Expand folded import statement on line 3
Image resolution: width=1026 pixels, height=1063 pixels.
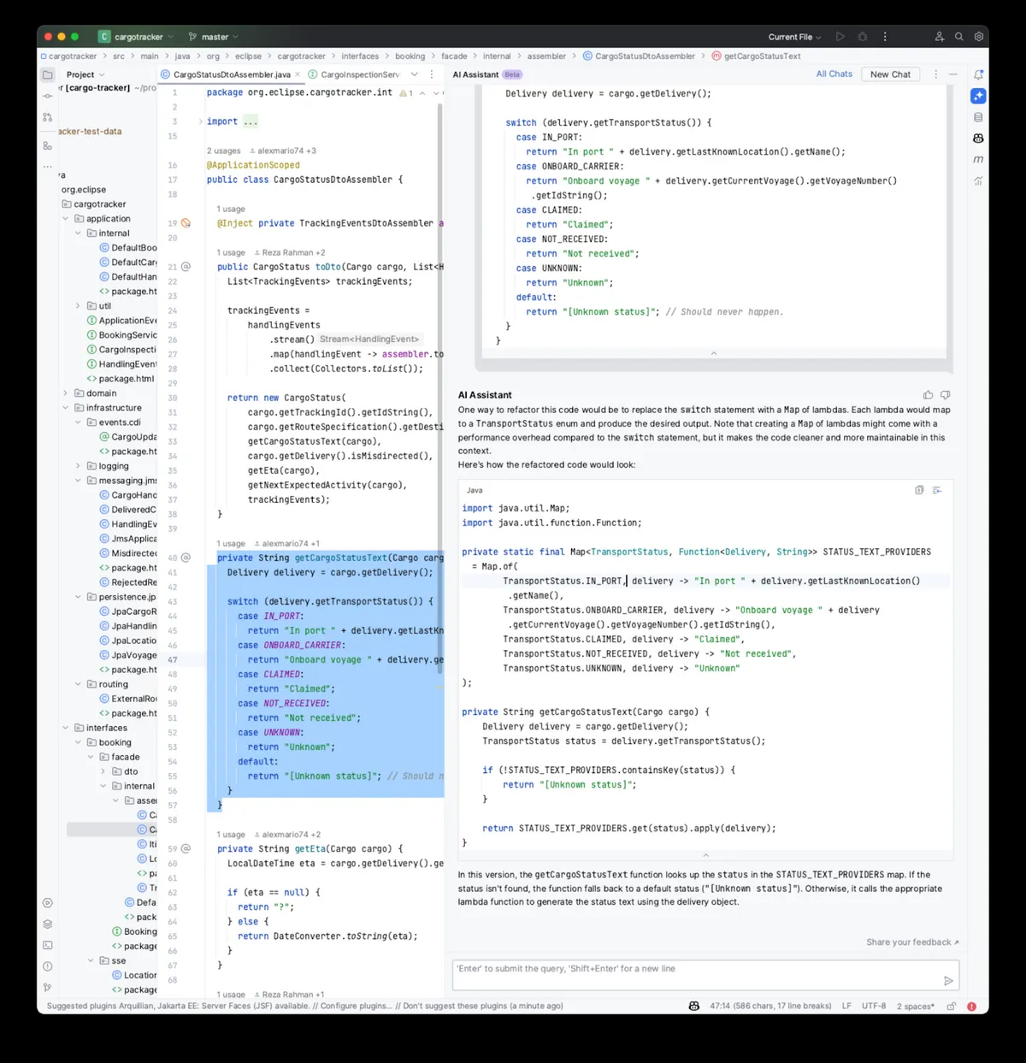[x=201, y=121]
